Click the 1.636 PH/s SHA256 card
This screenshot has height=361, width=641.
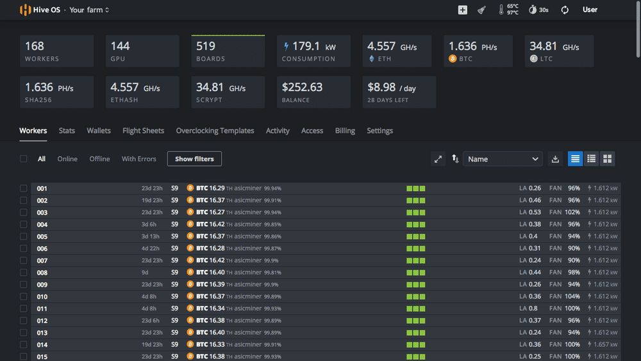57,92
